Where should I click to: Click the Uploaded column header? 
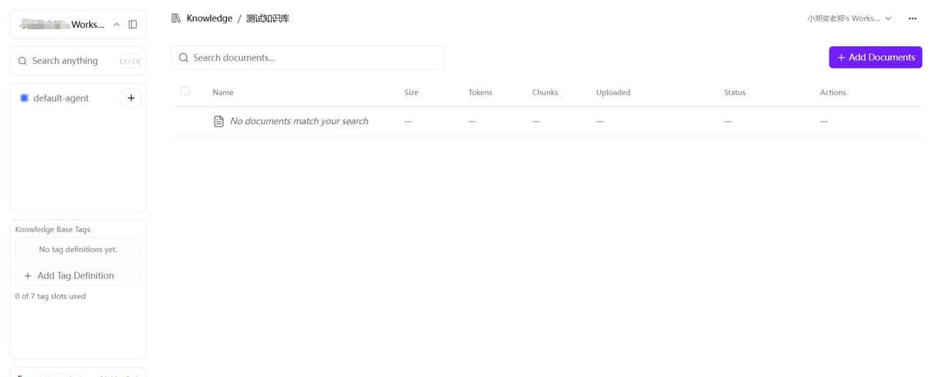click(613, 92)
